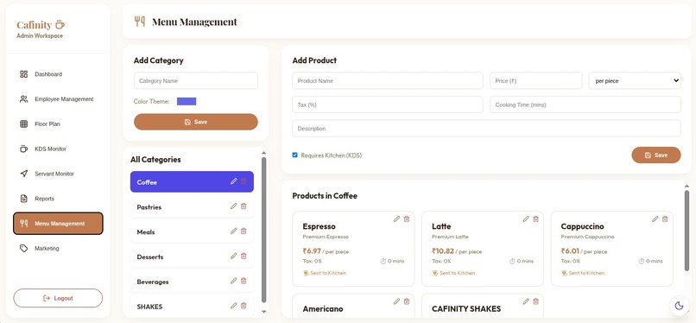Edit the Beverages category pencil icon
Image resolution: width=696 pixels, height=323 pixels.
[233, 281]
